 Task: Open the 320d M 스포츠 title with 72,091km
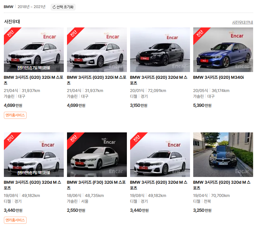pyautogui.click(x=159, y=80)
